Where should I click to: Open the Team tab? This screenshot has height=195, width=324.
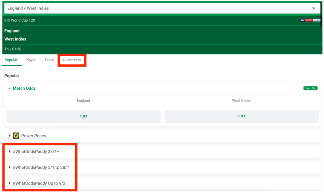tap(49, 60)
